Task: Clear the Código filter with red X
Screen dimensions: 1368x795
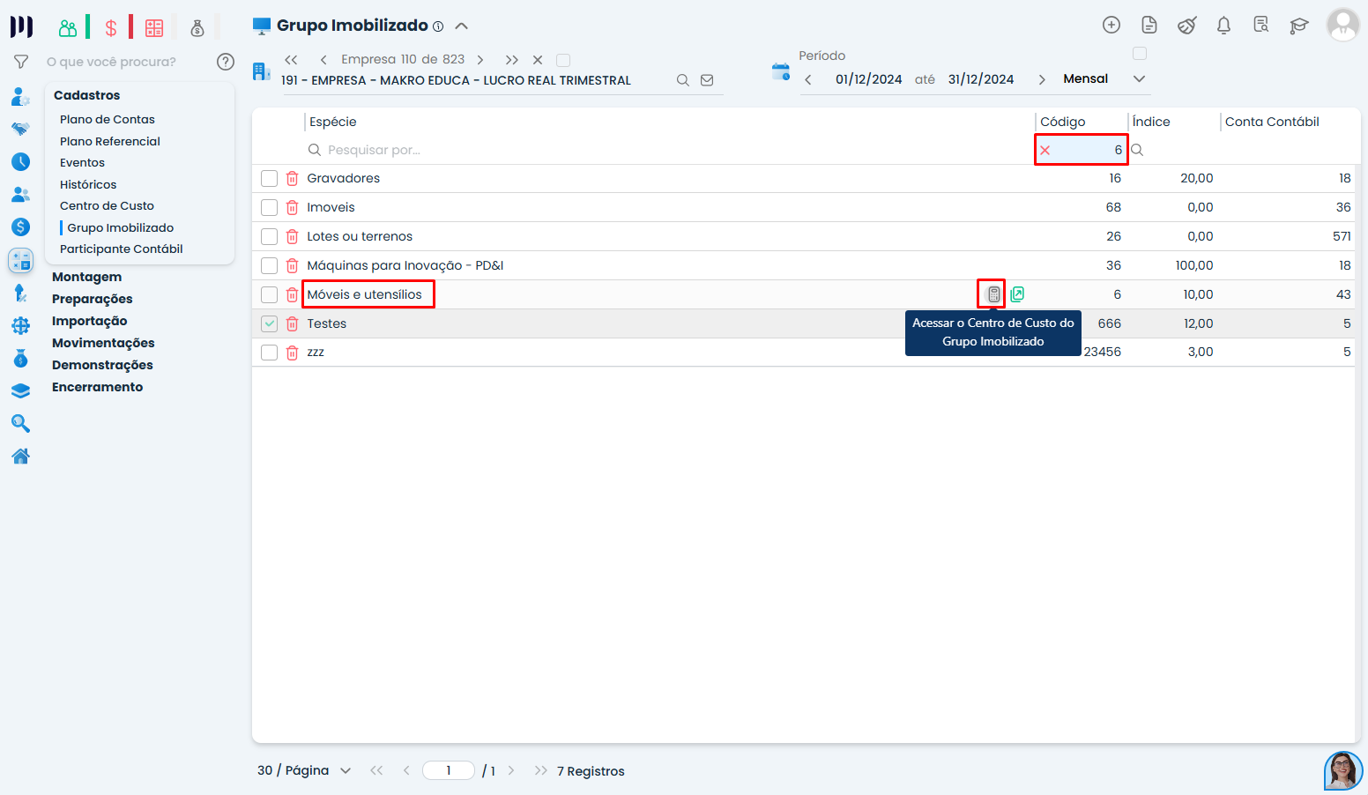Action: (x=1045, y=151)
